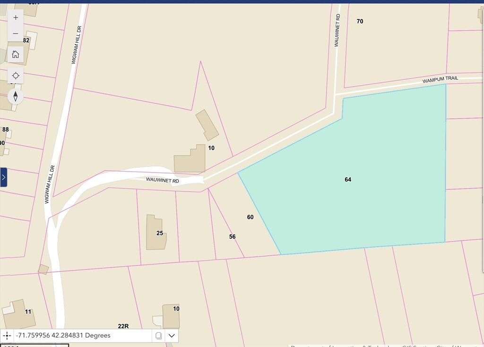The height and width of the screenshot is (347, 484).
Task: Pick the parcel labeled 70
Action: (x=360, y=21)
